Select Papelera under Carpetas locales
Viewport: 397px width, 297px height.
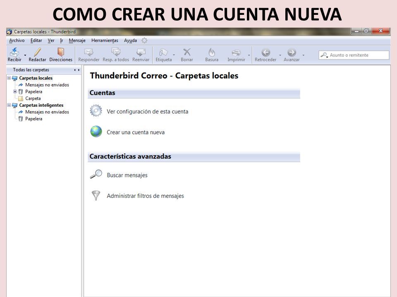pyautogui.click(x=33, y=92)
